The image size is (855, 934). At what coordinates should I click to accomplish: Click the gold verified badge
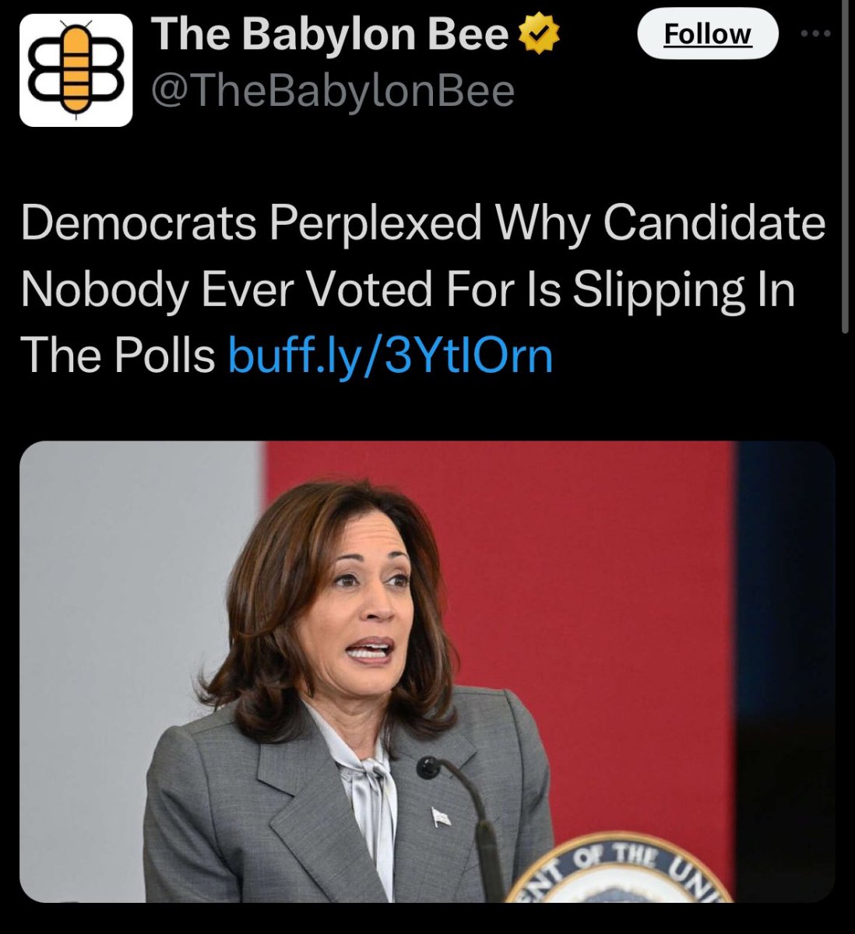(537, 35)
